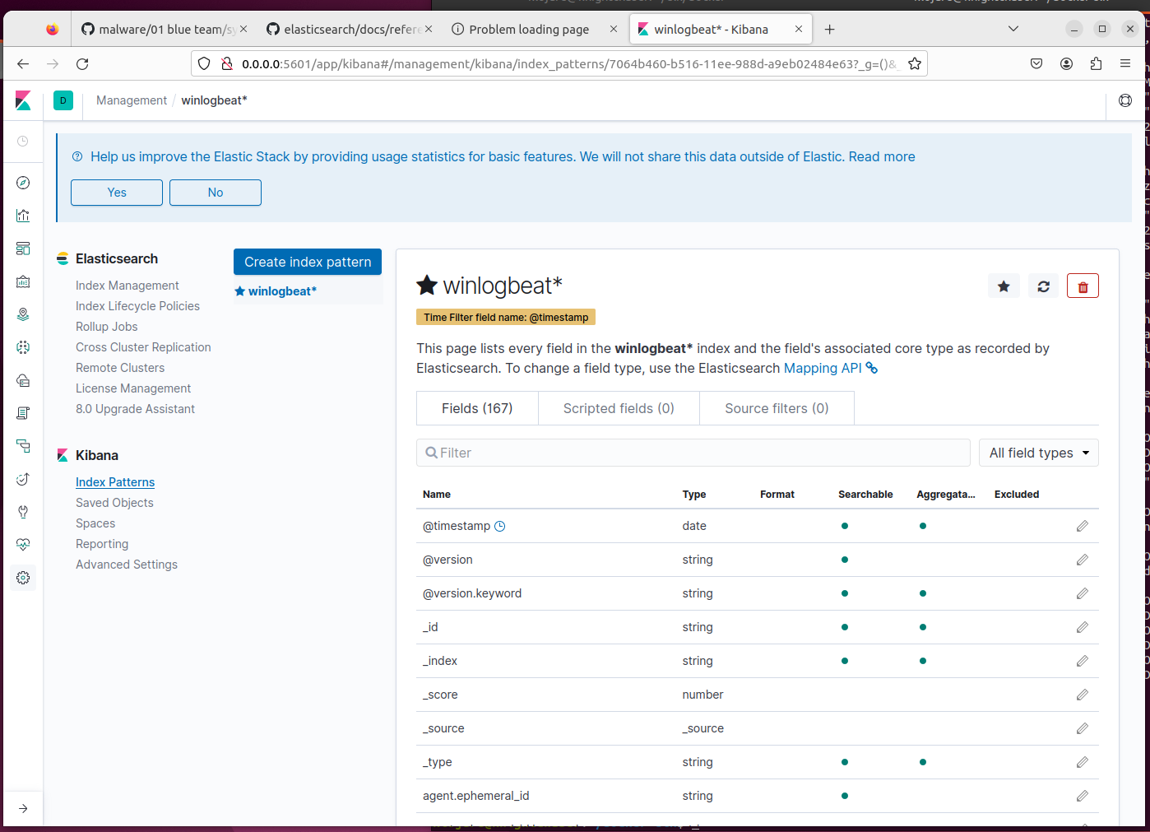Click Yes on the usage statistics banner

[x=117, y=193]
